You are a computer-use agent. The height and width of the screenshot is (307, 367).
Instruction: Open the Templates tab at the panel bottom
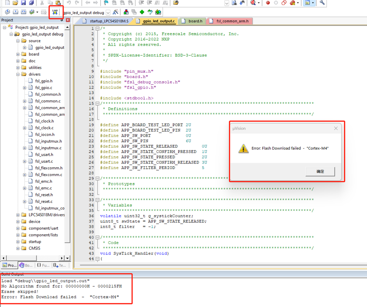click(60, 265)
